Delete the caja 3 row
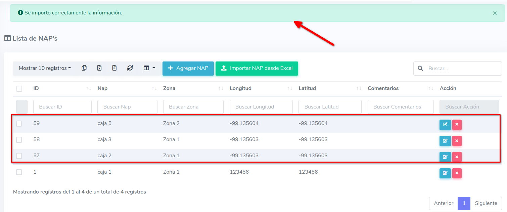507x212 pixels. [457, 141]
